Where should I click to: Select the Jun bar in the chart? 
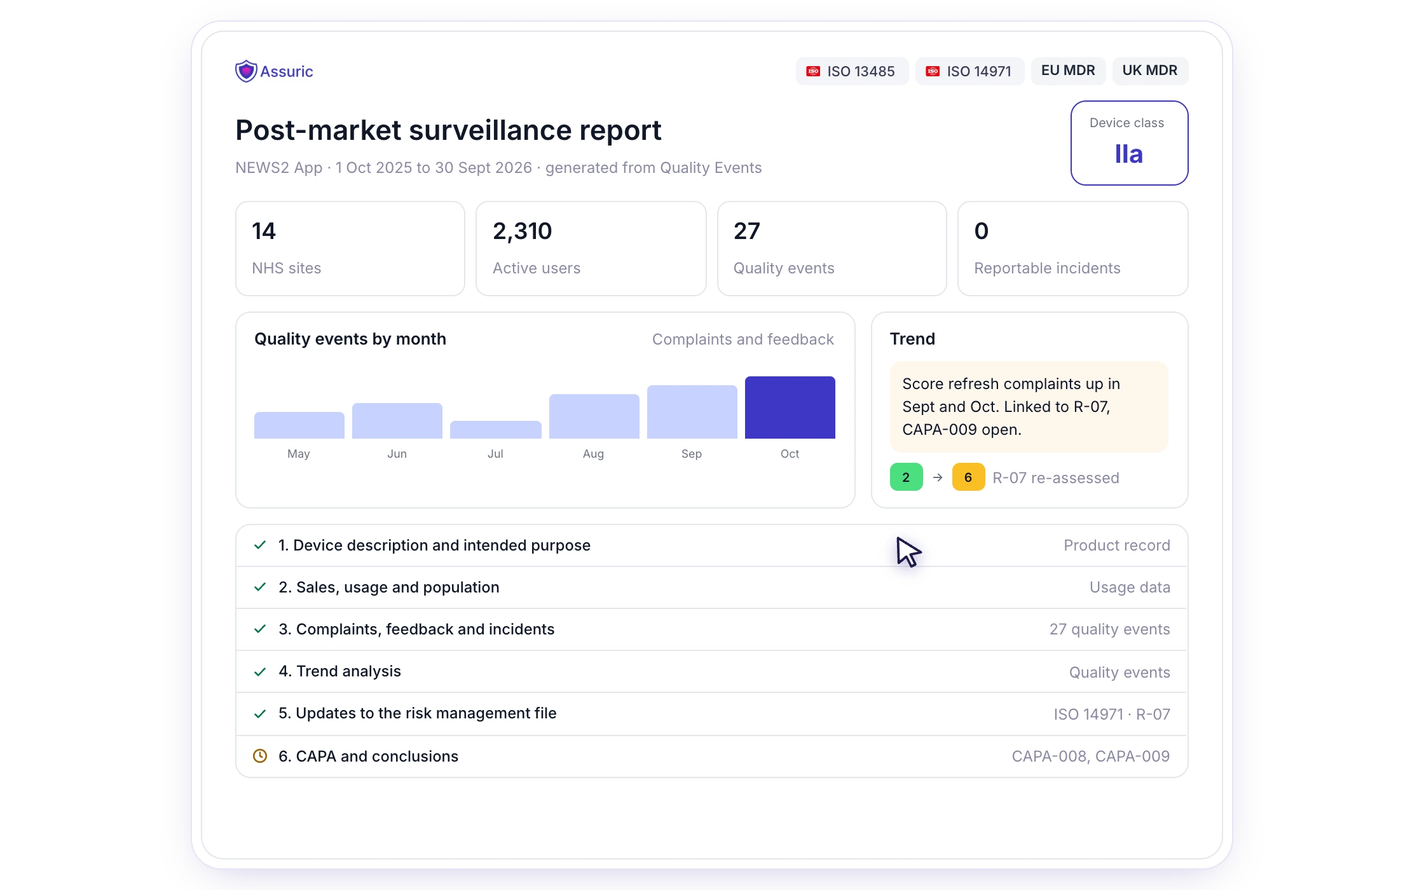pyautogui.click(x=397, y=421)
